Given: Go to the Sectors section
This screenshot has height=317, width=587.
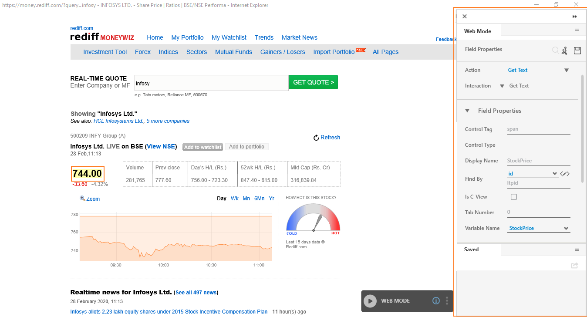Looking at the screenshot, I should click(x=196, y=52).
